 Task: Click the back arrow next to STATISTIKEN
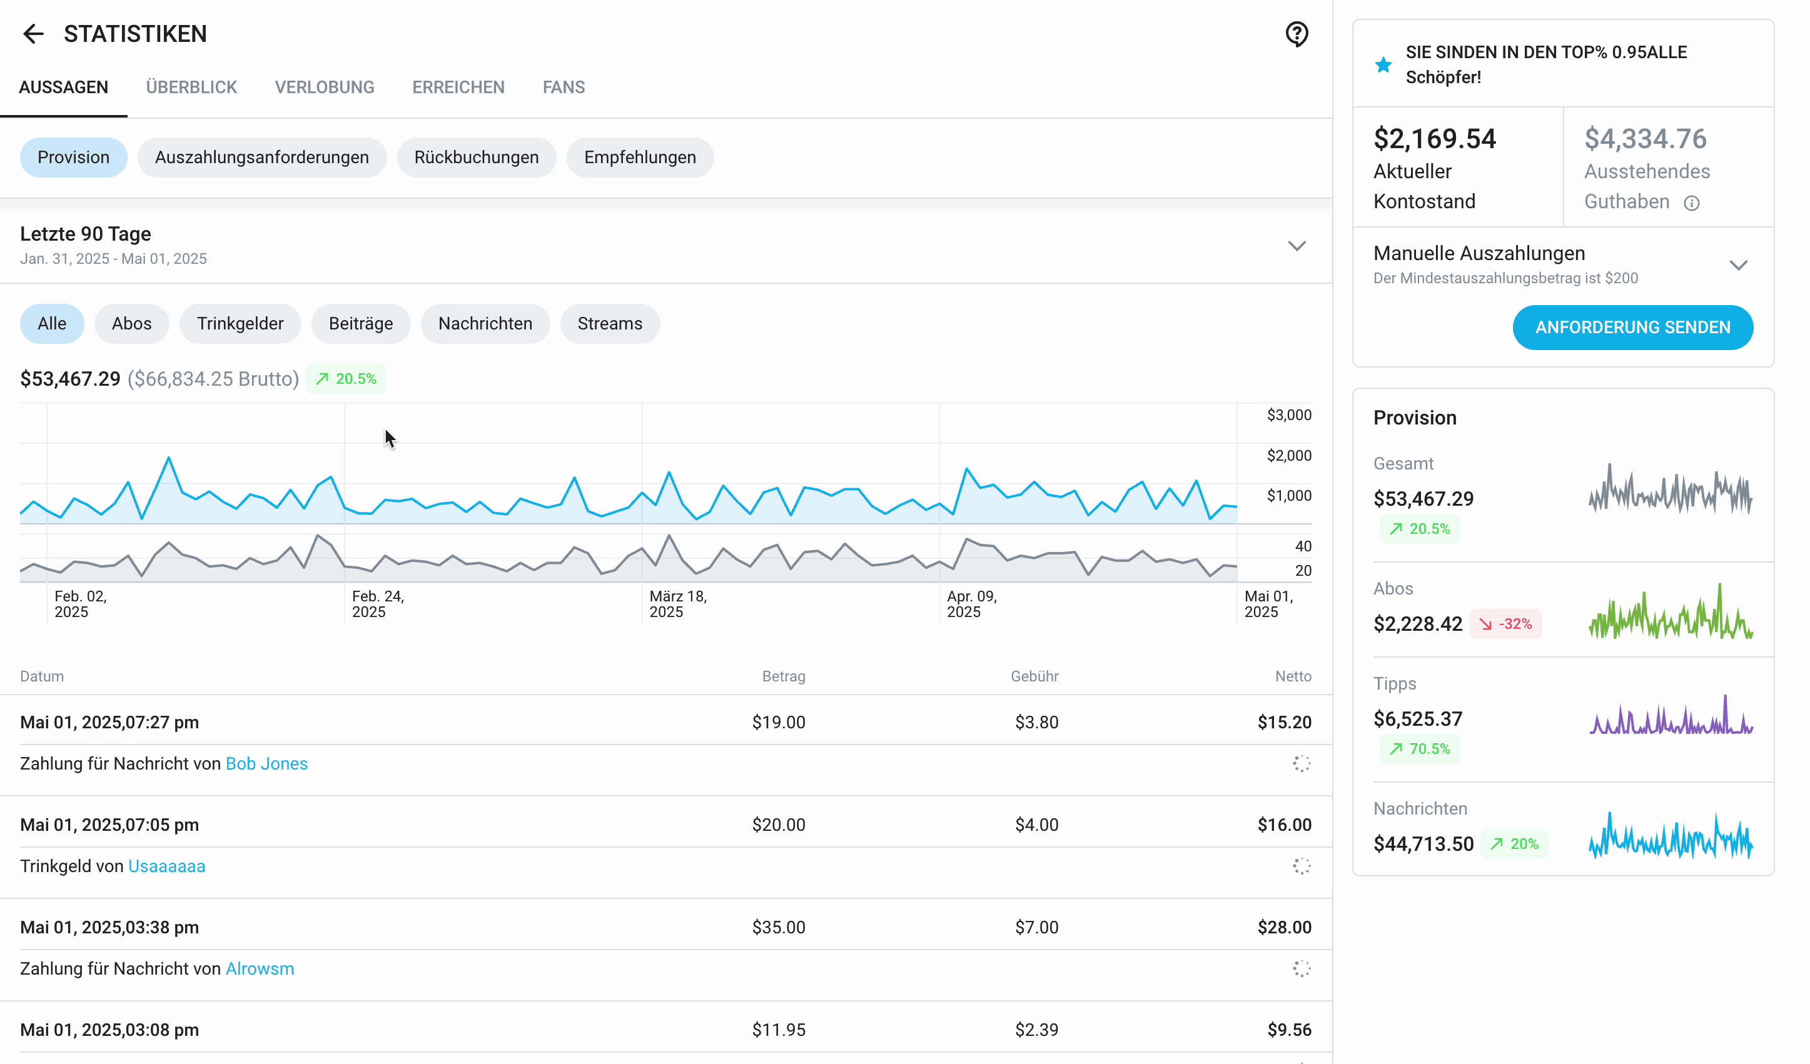pos(33,34)
